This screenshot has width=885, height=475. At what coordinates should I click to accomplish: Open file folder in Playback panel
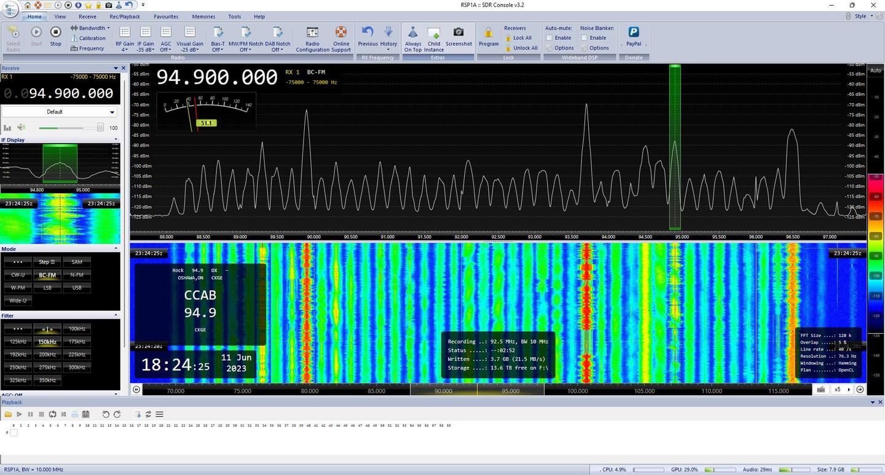pyautogui.click(x=9, y=414)
